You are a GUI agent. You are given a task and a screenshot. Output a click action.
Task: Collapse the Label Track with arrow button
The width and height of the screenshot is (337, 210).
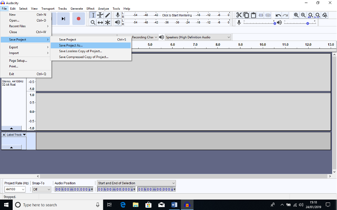(12, 147)
